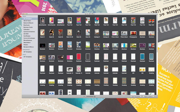
Task: Open Ads & Flyers category
Action: click(x=27, y=21)
